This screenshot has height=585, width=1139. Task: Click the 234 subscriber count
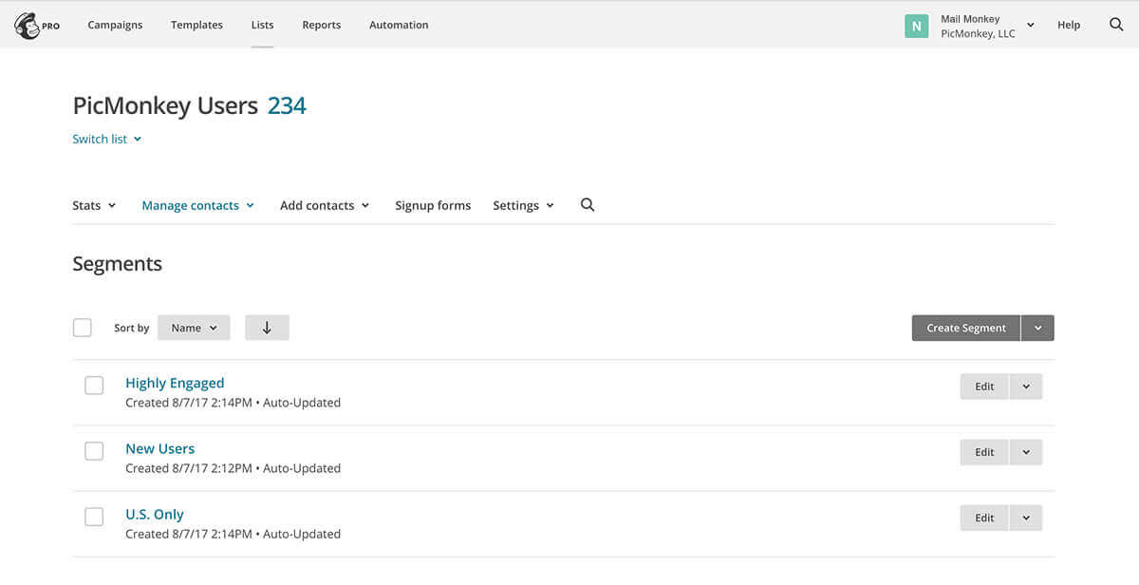click(287, 105)
